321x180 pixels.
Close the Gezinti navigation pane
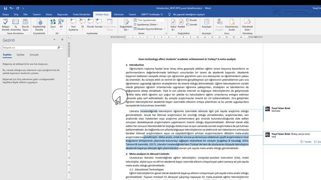click(62, 39)
